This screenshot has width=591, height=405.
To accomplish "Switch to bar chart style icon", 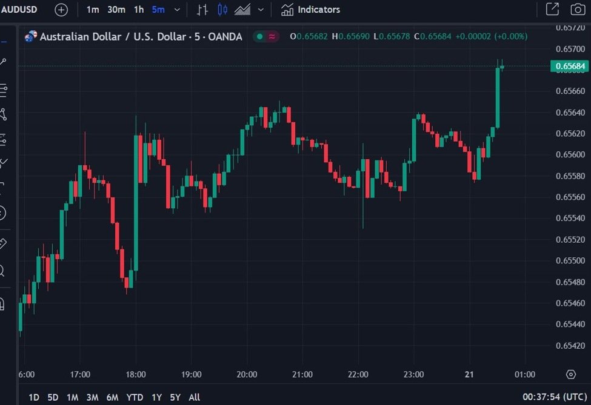I will (202, 10).
